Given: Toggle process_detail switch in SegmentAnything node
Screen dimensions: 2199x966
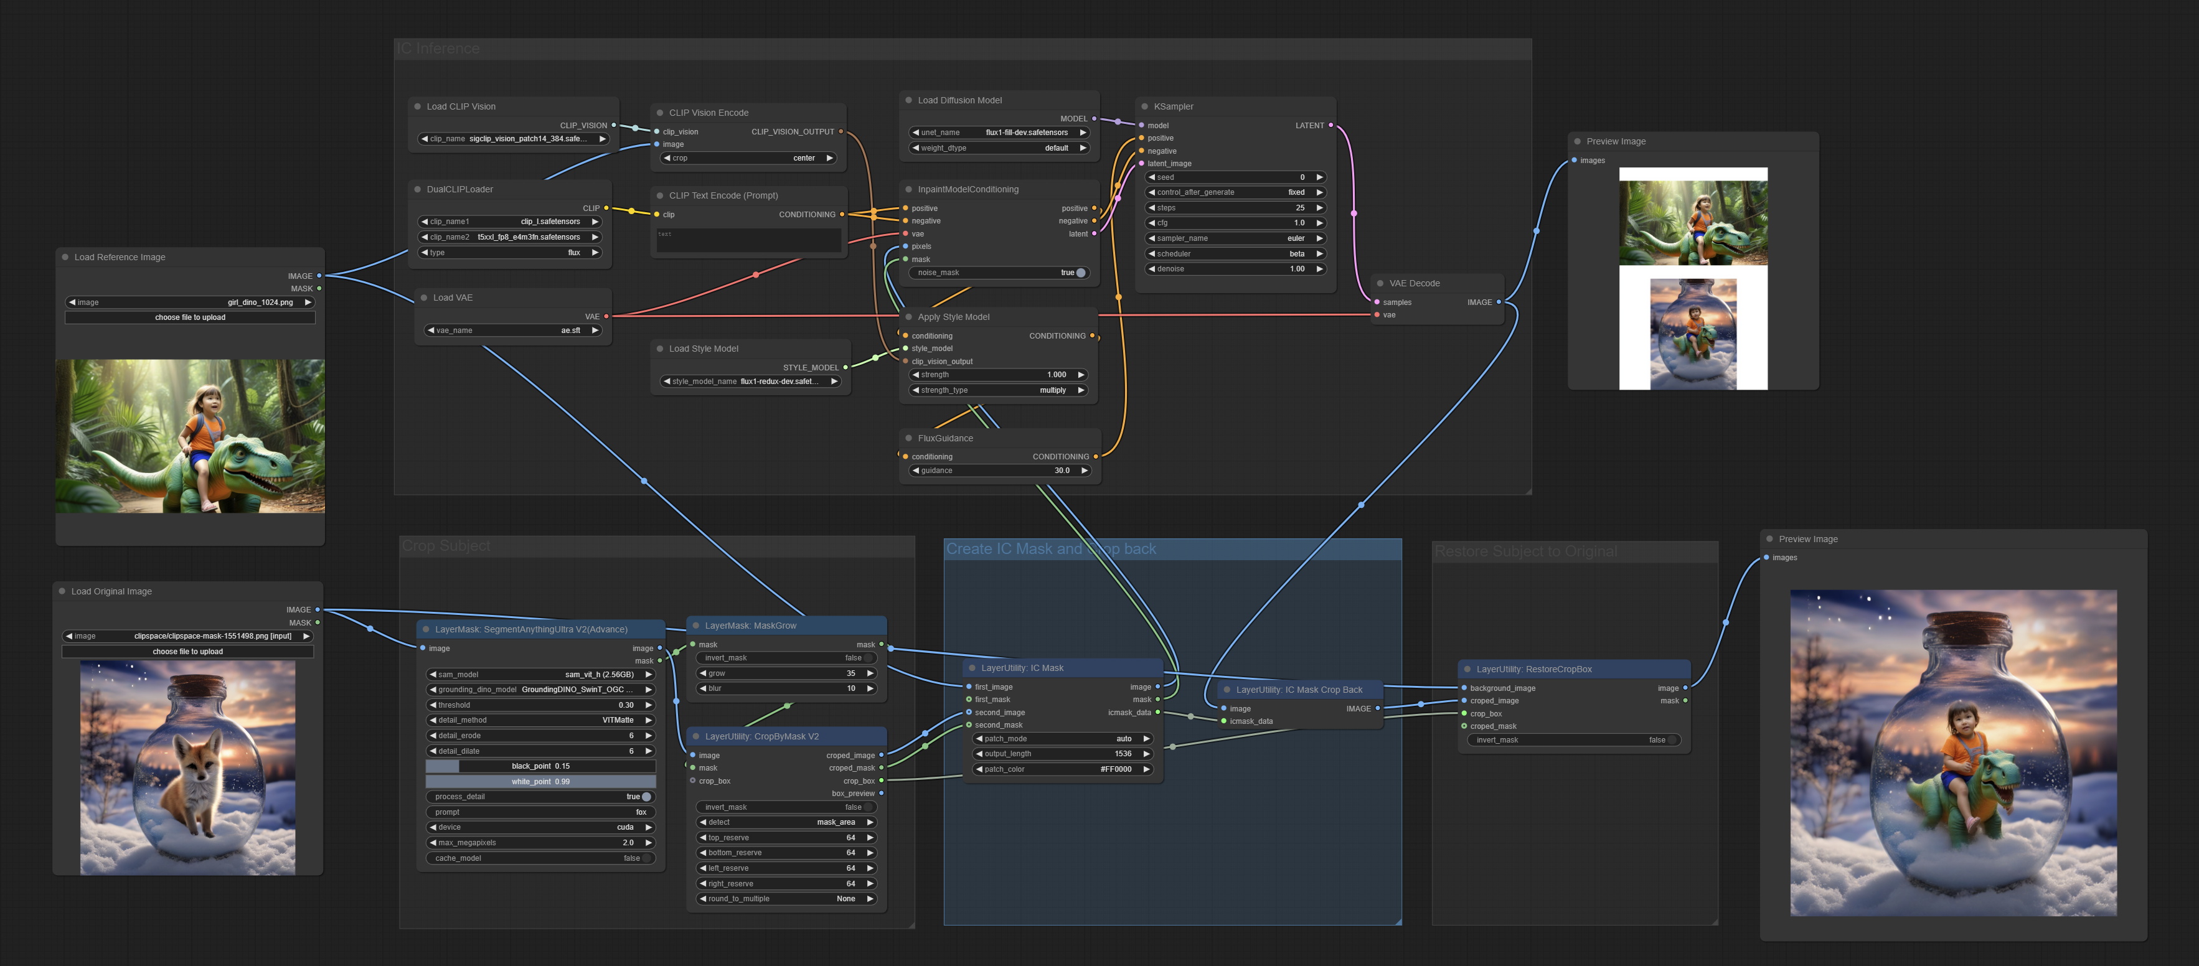Looking at the screenshot, I should click(x=646, y=797).
